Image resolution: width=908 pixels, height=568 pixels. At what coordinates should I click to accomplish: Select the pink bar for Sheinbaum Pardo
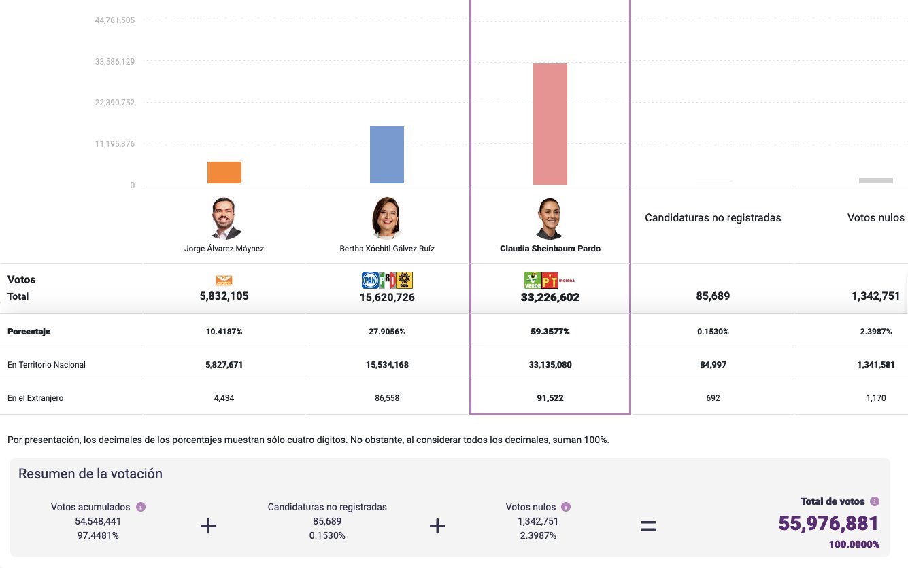550,124
